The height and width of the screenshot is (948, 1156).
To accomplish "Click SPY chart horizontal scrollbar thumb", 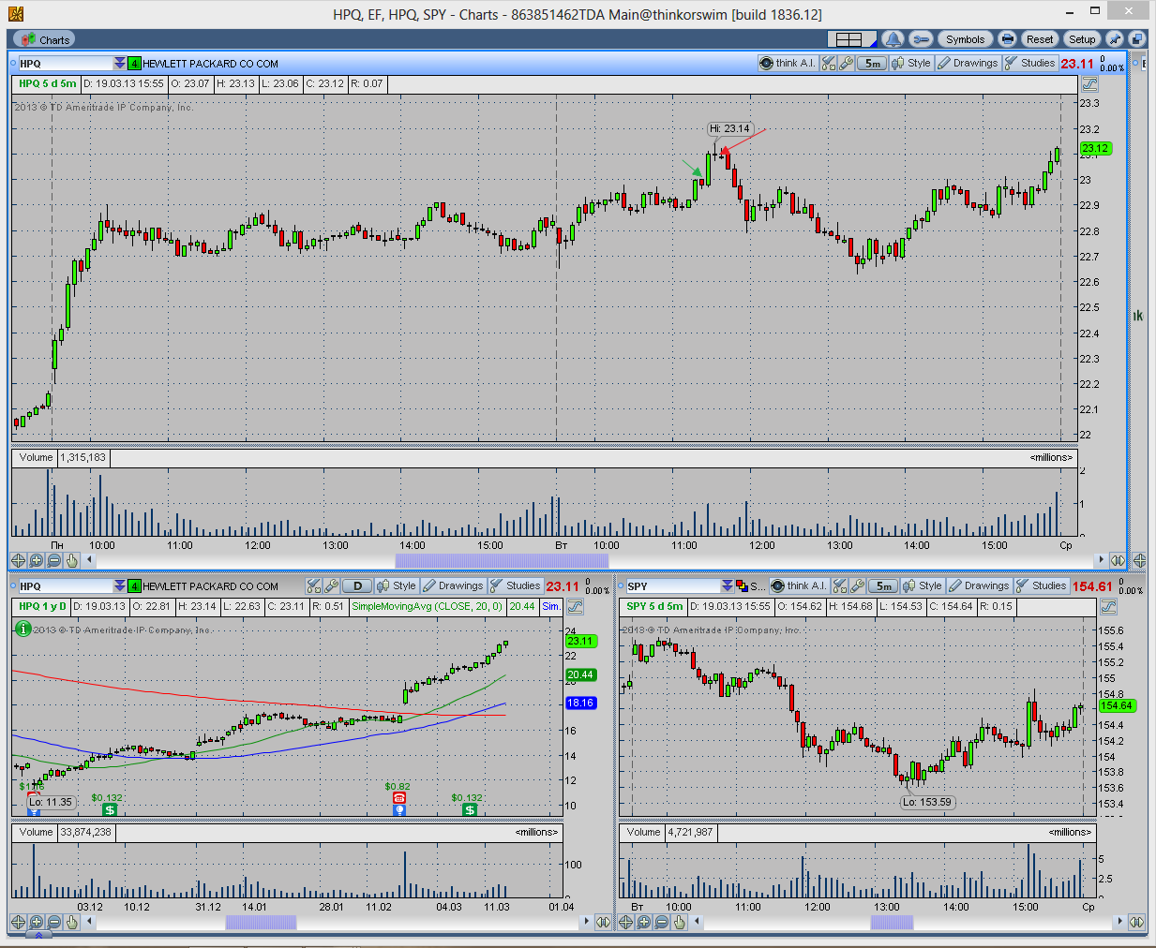I will coord(892,922).
